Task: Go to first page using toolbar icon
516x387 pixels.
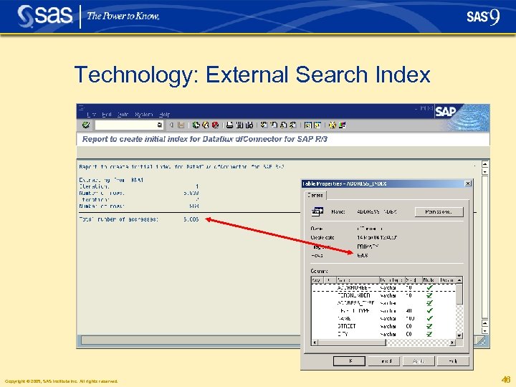Action: (264, 125)
